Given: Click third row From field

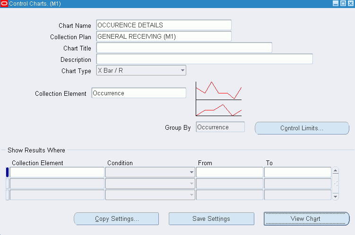Looking at the screenshot, I should [230, 195].
